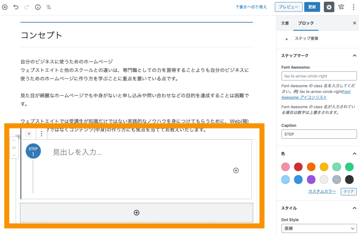Click the Caption input containing STEP
The height and width of the screenshot is (234, 359).
[x=319, y=134]
